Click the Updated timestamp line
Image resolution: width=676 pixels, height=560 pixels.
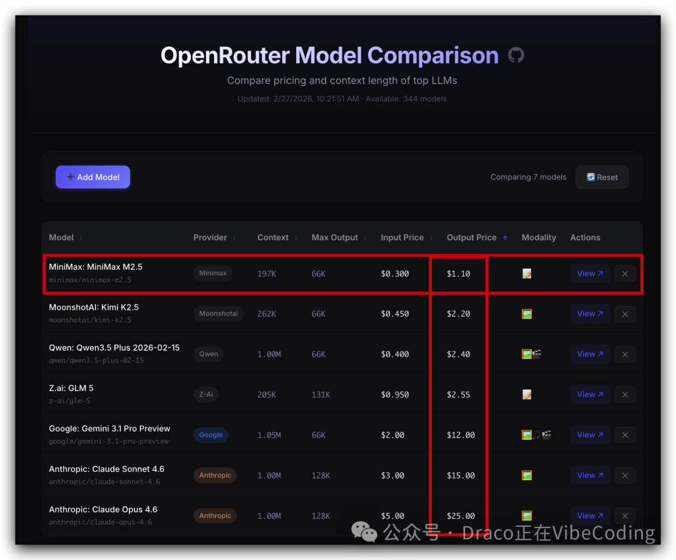[x=342, y=99]
